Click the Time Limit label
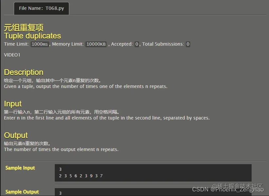 (x=16, y=44)
